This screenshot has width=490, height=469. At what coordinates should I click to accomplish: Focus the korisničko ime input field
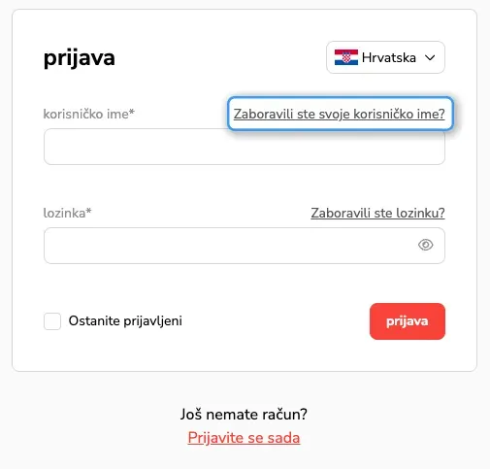245,147
